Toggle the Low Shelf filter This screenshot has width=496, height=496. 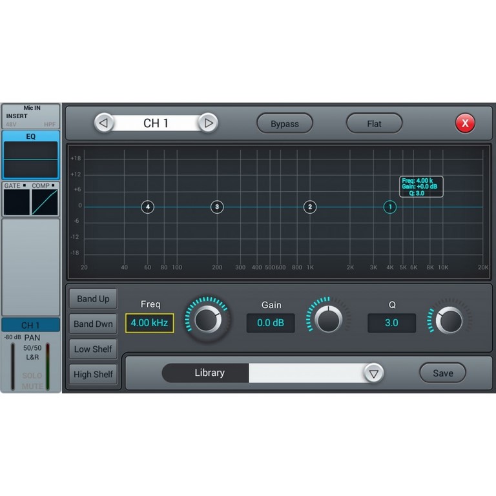(x=93, y=349)
